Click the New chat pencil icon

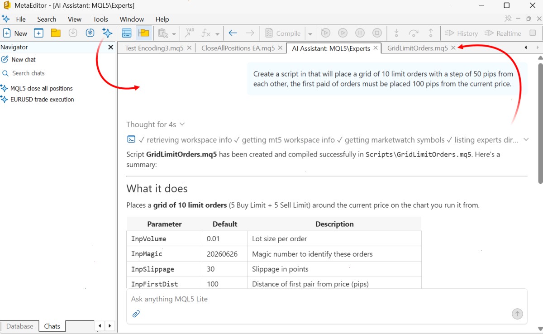coord(5,59)
